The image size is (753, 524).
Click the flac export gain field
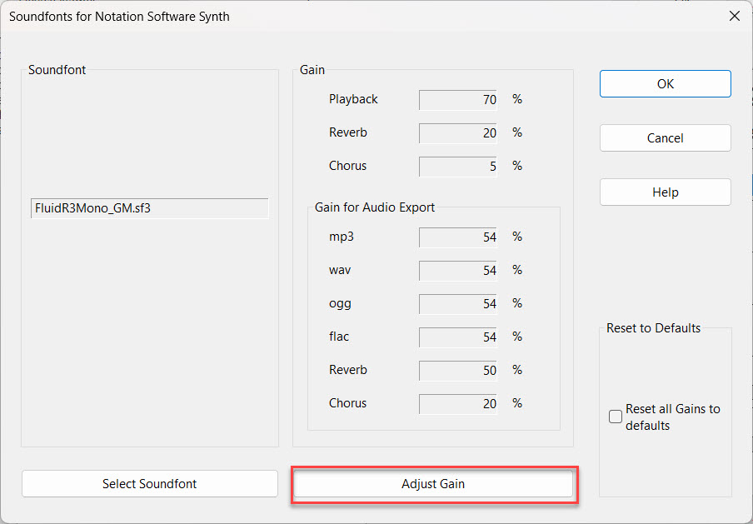click(458, 337)
